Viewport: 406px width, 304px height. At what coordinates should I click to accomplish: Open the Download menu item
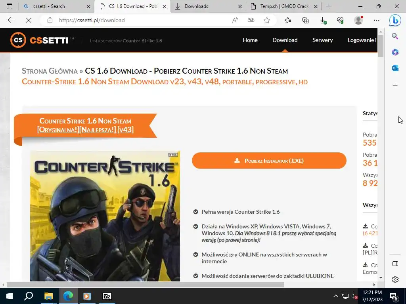tap(285, 40)
